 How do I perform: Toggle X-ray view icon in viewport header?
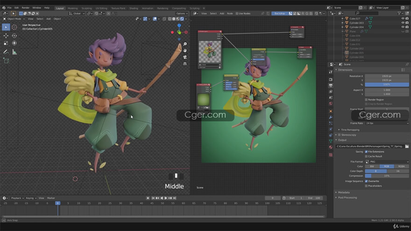click(x=164, y=19)
